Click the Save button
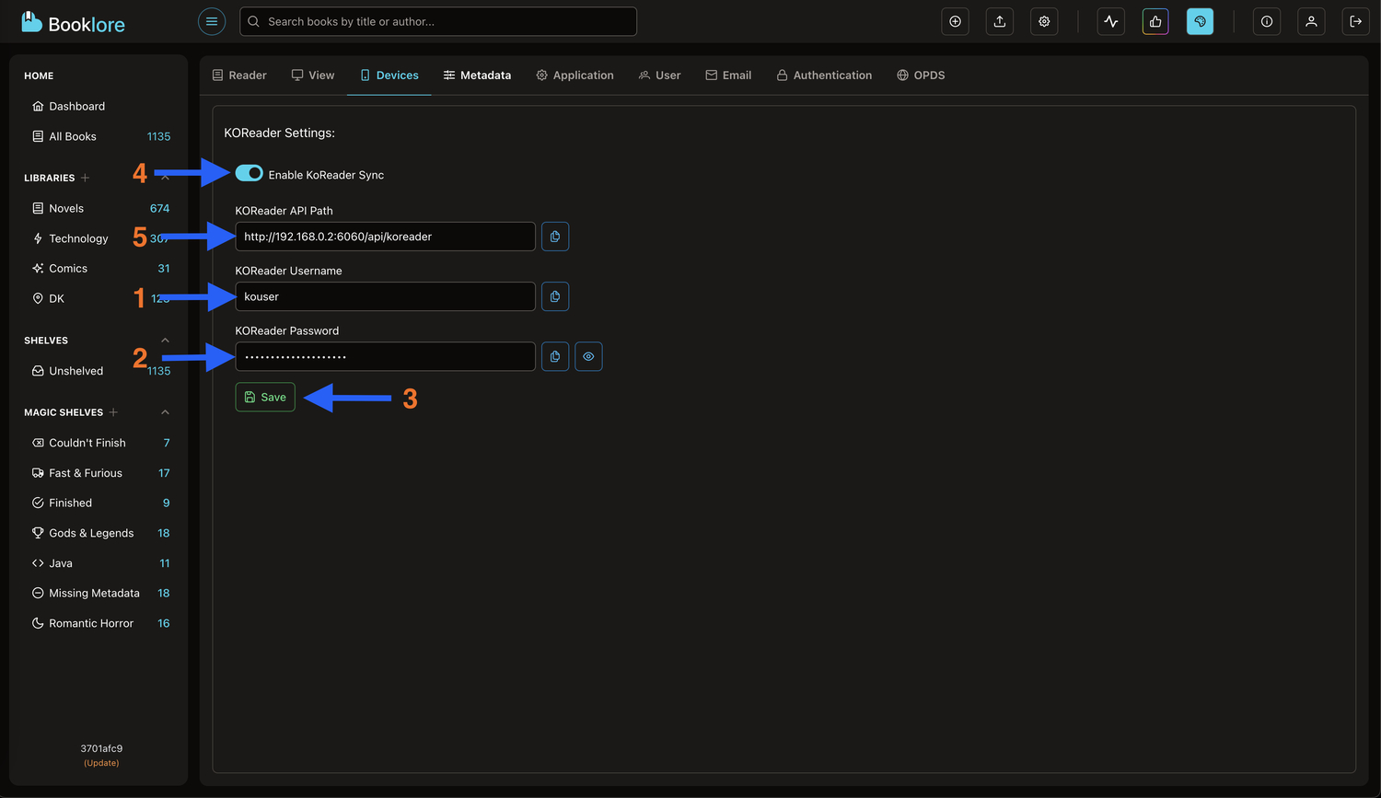 click(265, 397)
